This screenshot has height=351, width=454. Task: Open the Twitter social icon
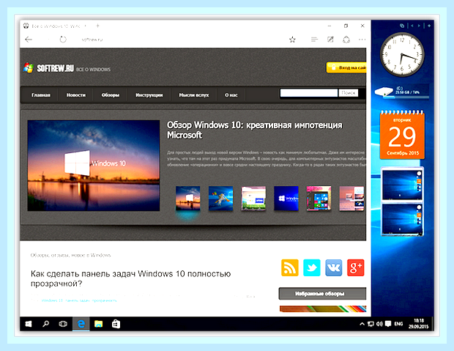(311, 267)
